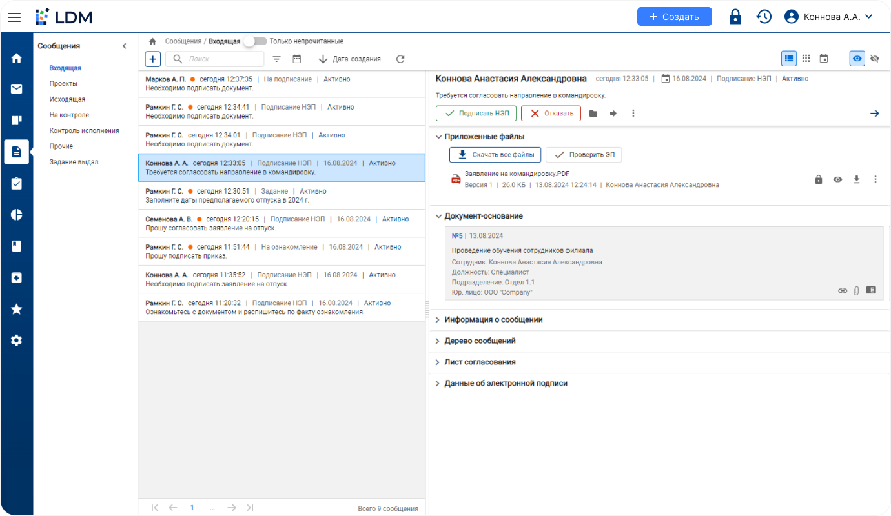Click Подписать НЭП button
891x516 pixels.
coord(476,114)
